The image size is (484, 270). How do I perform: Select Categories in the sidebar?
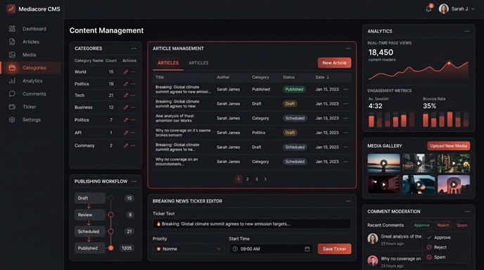pyautogui.click(x=31, y=67)
